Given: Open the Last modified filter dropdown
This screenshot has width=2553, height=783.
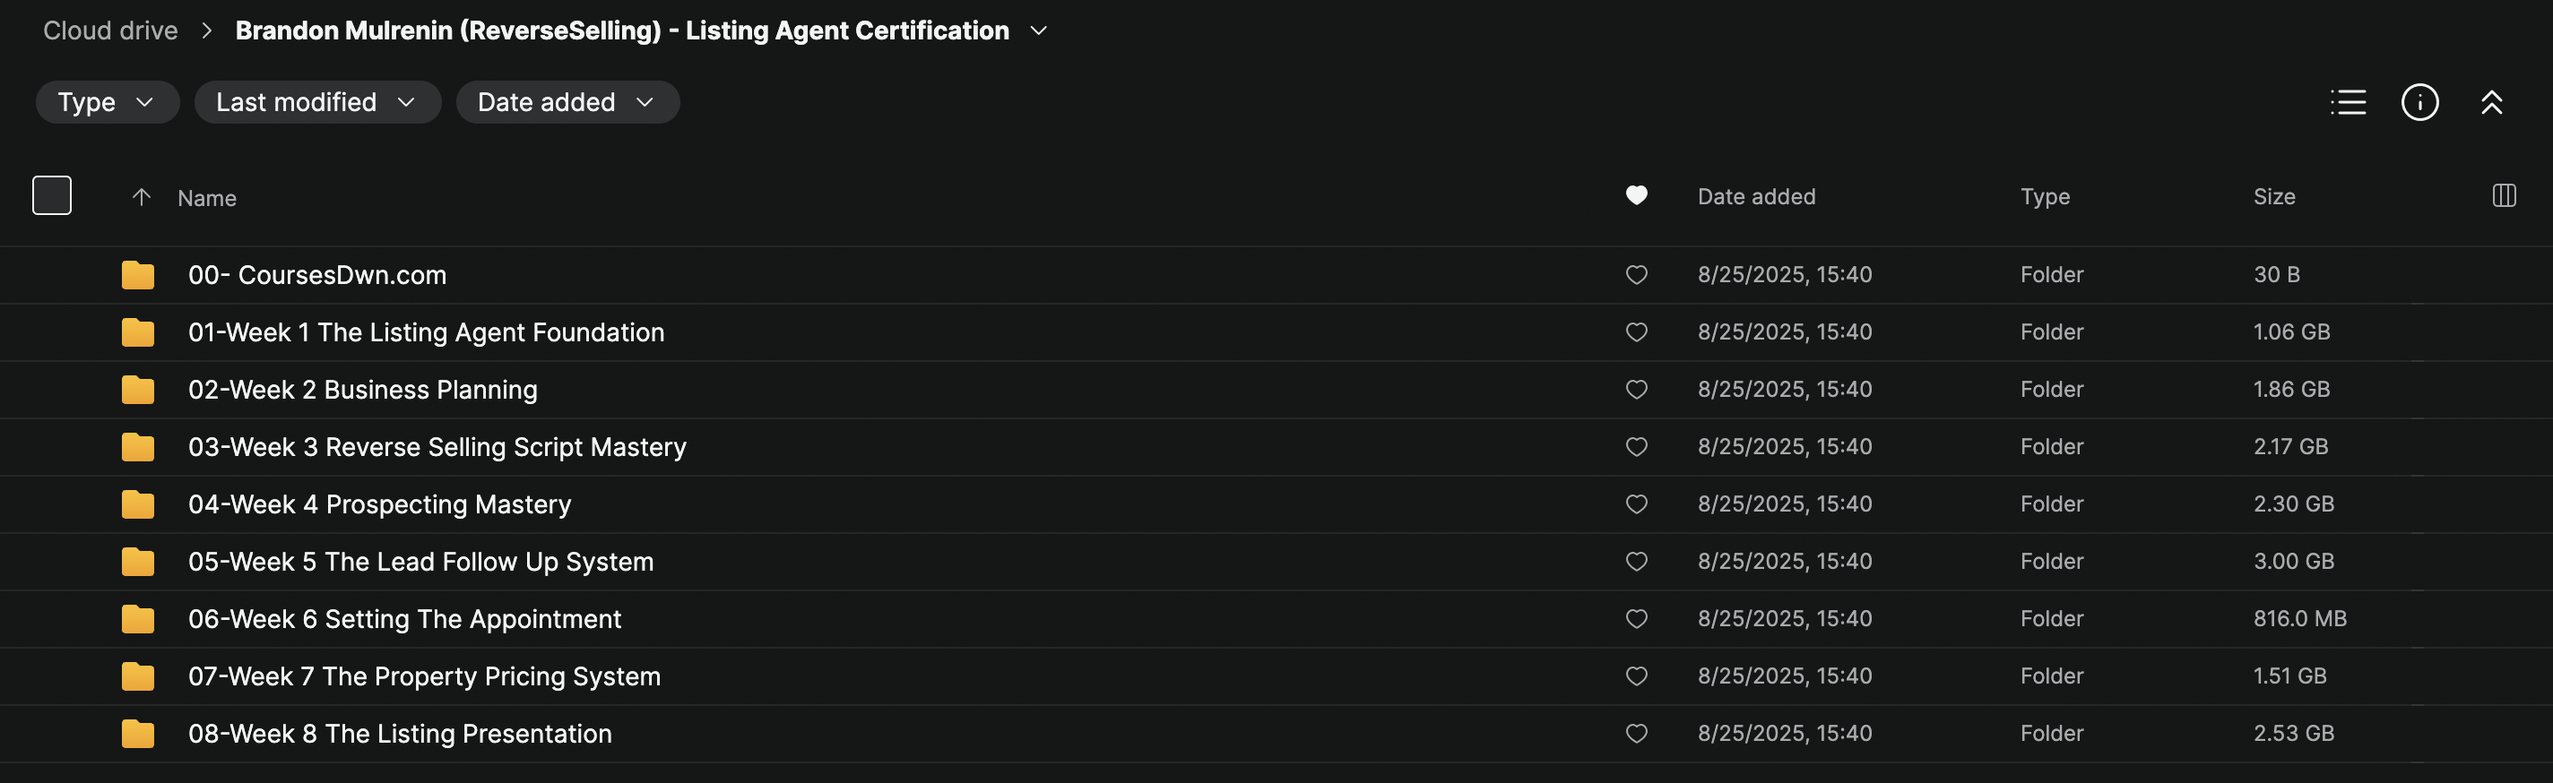Looking at the screenshot, I should point(317,102).
